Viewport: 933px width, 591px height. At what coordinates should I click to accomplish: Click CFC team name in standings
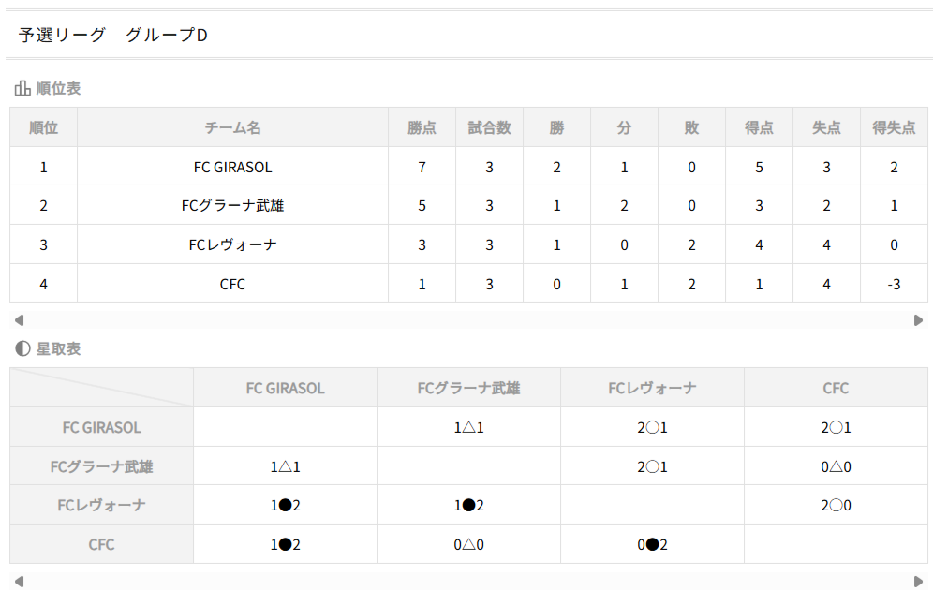(x=232, y=284)
